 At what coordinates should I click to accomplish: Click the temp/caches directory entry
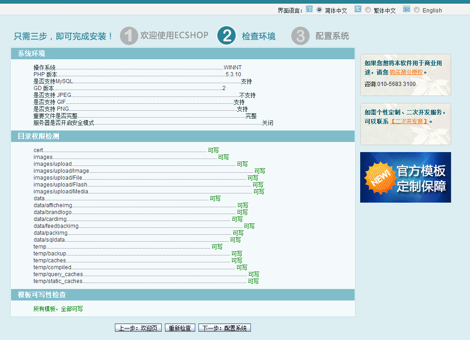pos(50,261)
